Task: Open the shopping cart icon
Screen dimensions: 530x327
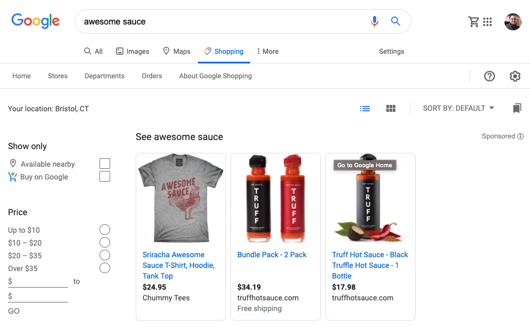Action: (474, 21)
